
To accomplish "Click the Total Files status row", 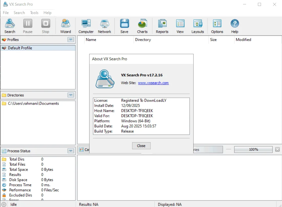I will [38, 164].
